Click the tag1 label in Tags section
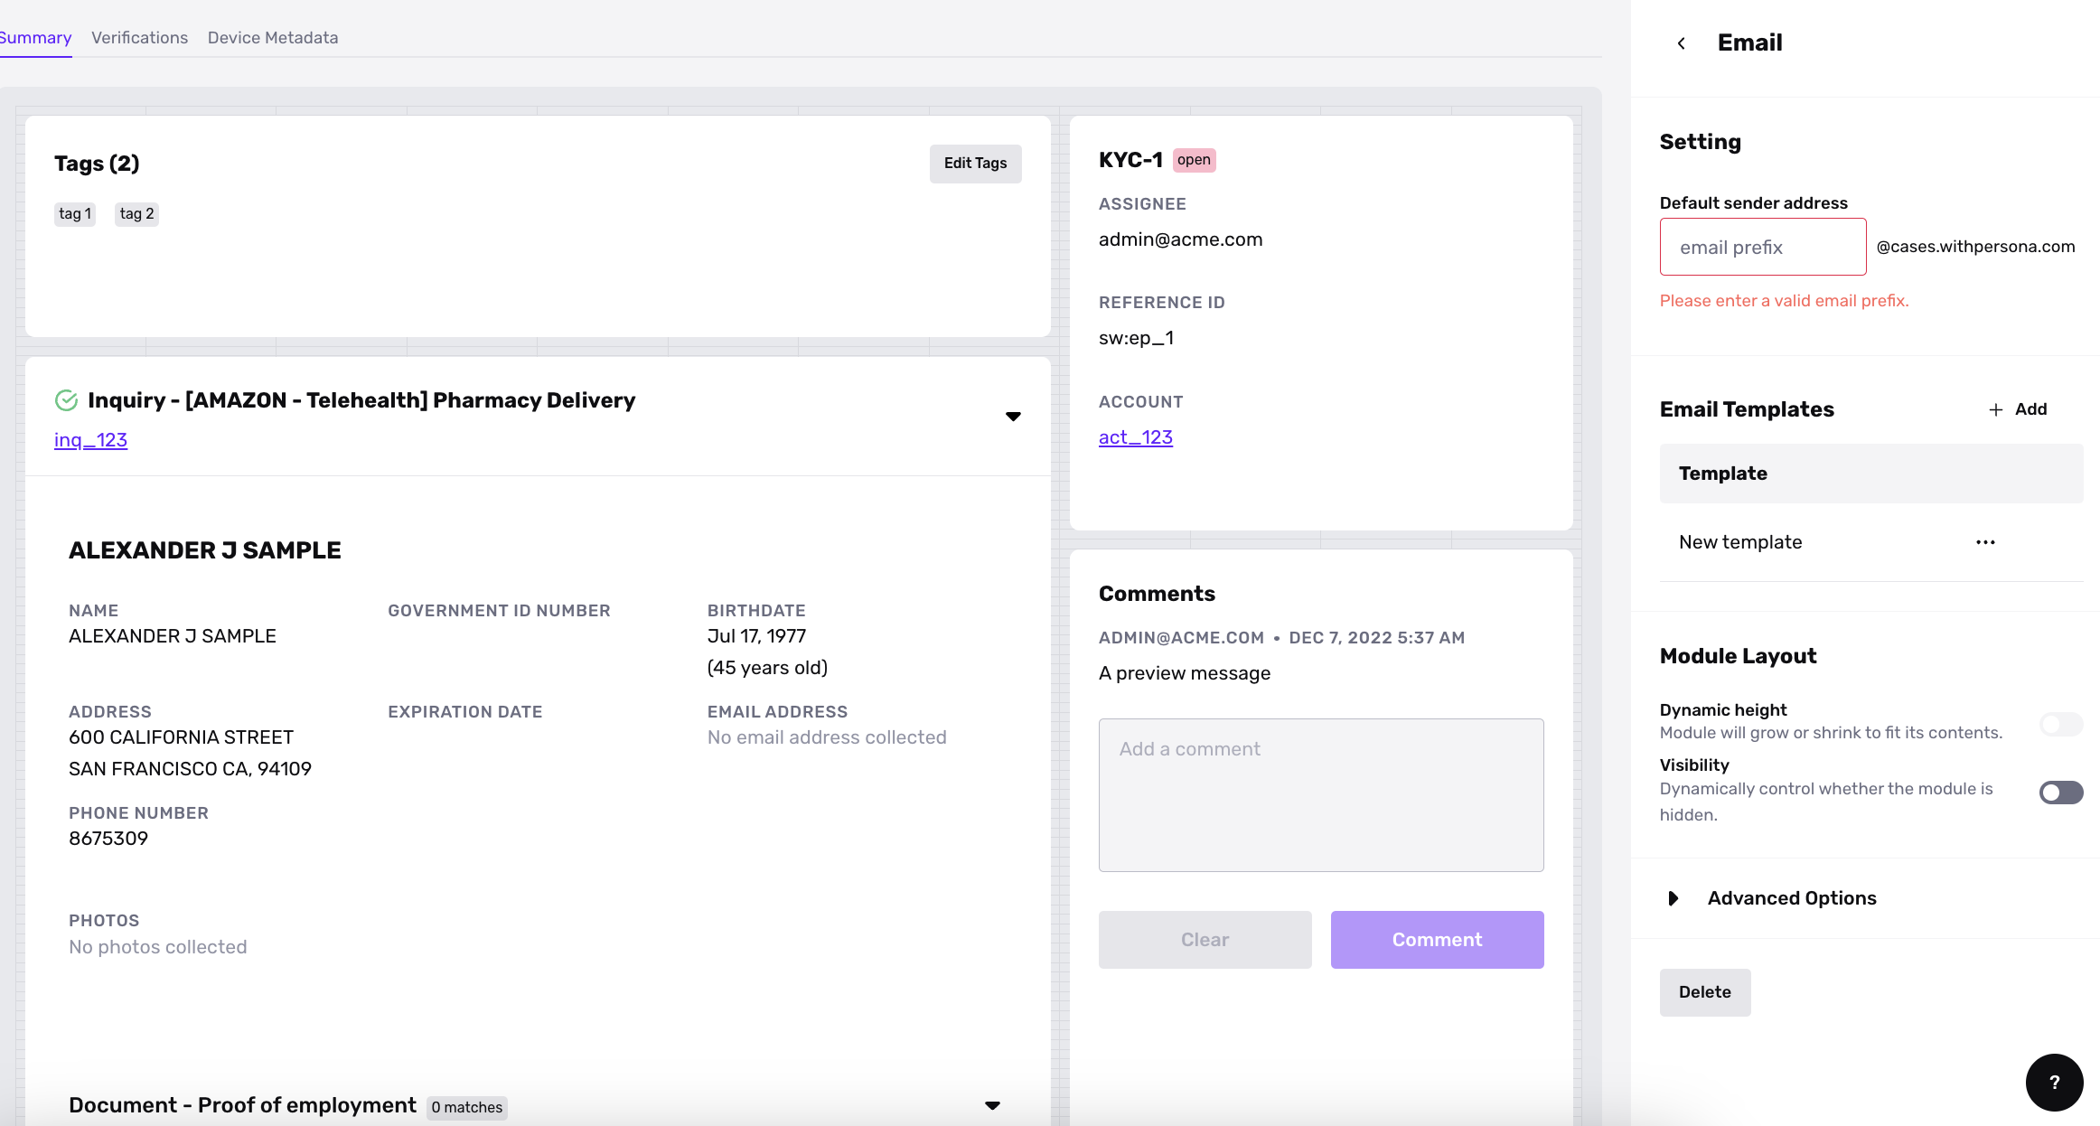Image resolution: width=2100 pixels, height=1126 pixels. [77, 212]
